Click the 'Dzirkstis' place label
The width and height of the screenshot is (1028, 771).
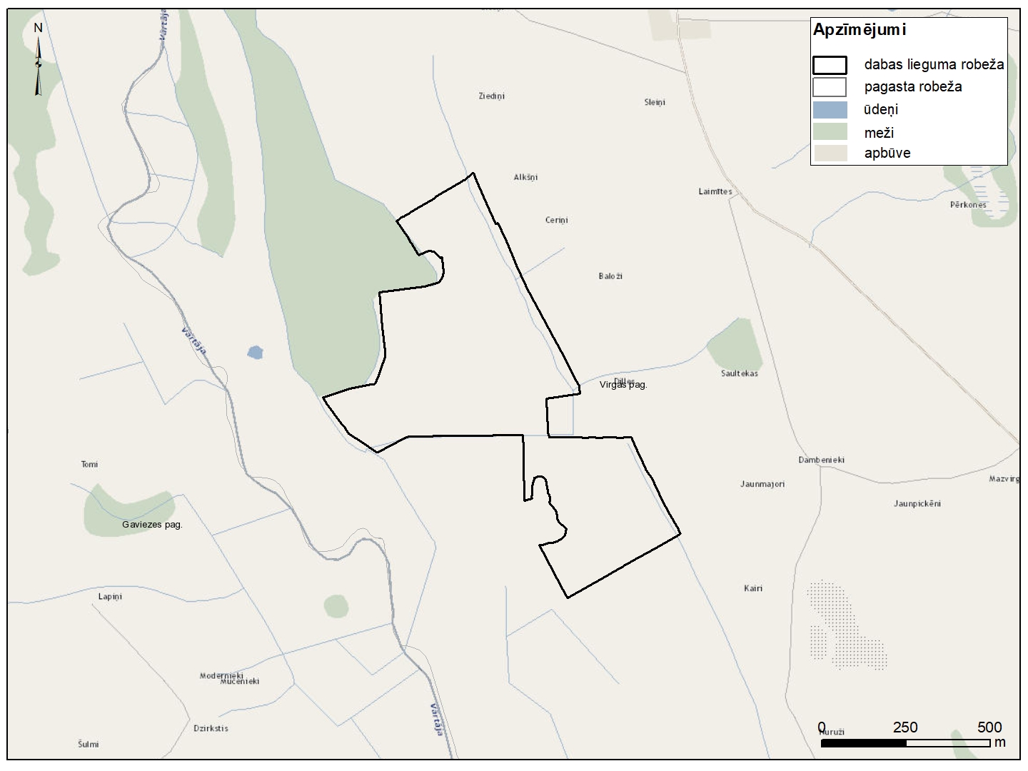point(211,728)
